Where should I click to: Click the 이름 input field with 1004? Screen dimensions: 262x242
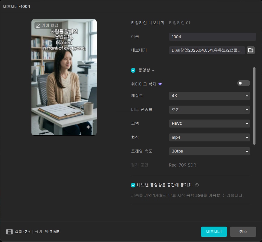tap(213, 37)
